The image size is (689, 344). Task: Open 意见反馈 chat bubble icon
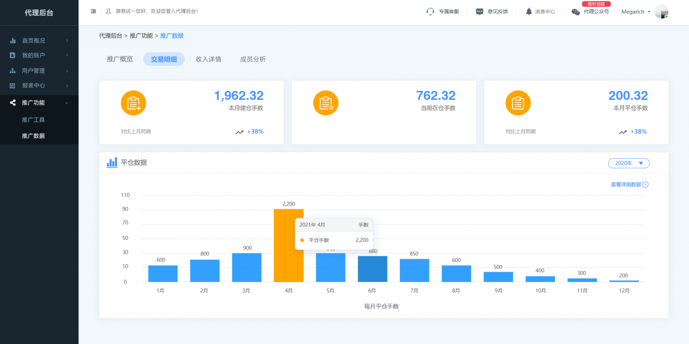point(479,11)
